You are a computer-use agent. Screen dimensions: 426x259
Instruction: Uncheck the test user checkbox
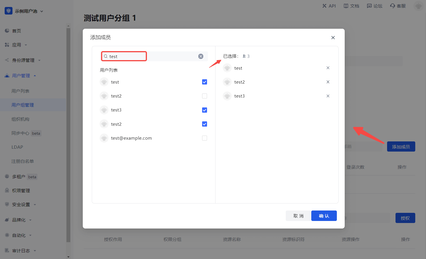click(x=204, y=82)
